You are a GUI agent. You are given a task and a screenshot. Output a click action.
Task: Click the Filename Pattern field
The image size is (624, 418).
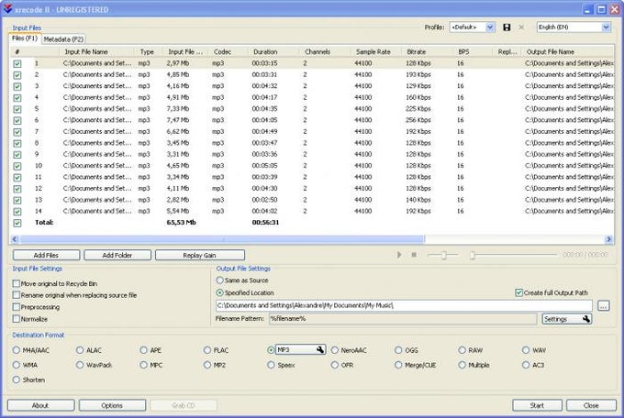coord(403,319)
